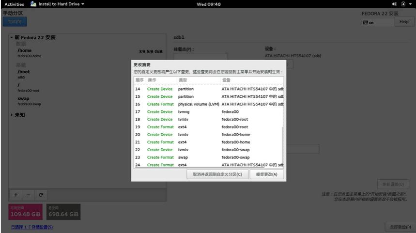Click the volume speaker icon
This screenshot has width=416, height=233.
coord(394,4)
